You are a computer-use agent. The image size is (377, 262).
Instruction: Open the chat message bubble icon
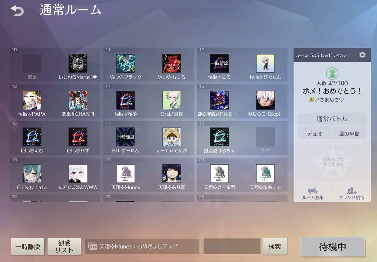pos(92,247)
